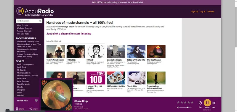Image resolution: width=237 pixels, height=112 pixels.
Task: Open Workday Channels in sidebar
Action: [25, 28]
